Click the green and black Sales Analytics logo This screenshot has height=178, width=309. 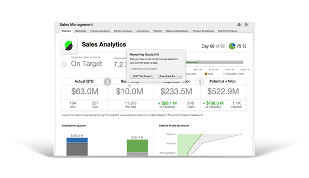pos(69,45)
